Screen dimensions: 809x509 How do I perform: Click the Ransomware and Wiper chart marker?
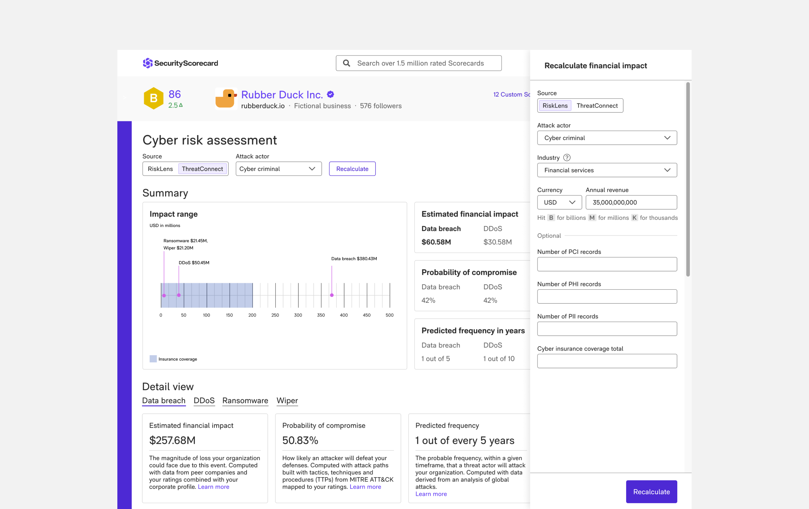pyautogui.click(x=164, y=295)
